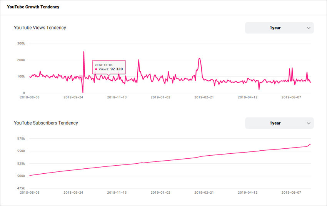327x206 pixels.
Task: Click the end uptick of the subscribers line
Action: pyautogui.click(x=309, y=145)
